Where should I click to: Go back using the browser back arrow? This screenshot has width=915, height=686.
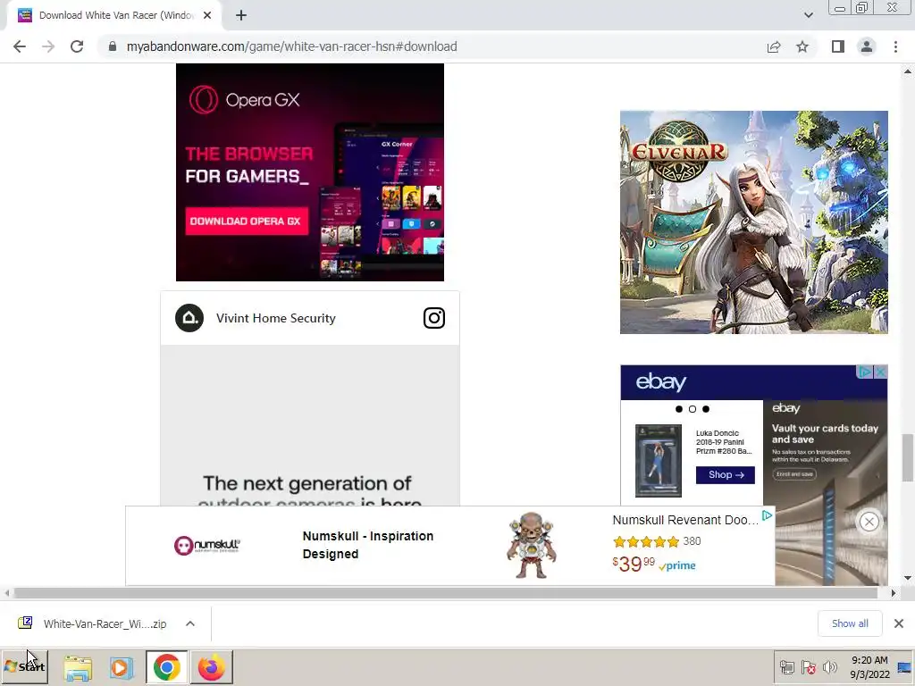tap(20, 46)
